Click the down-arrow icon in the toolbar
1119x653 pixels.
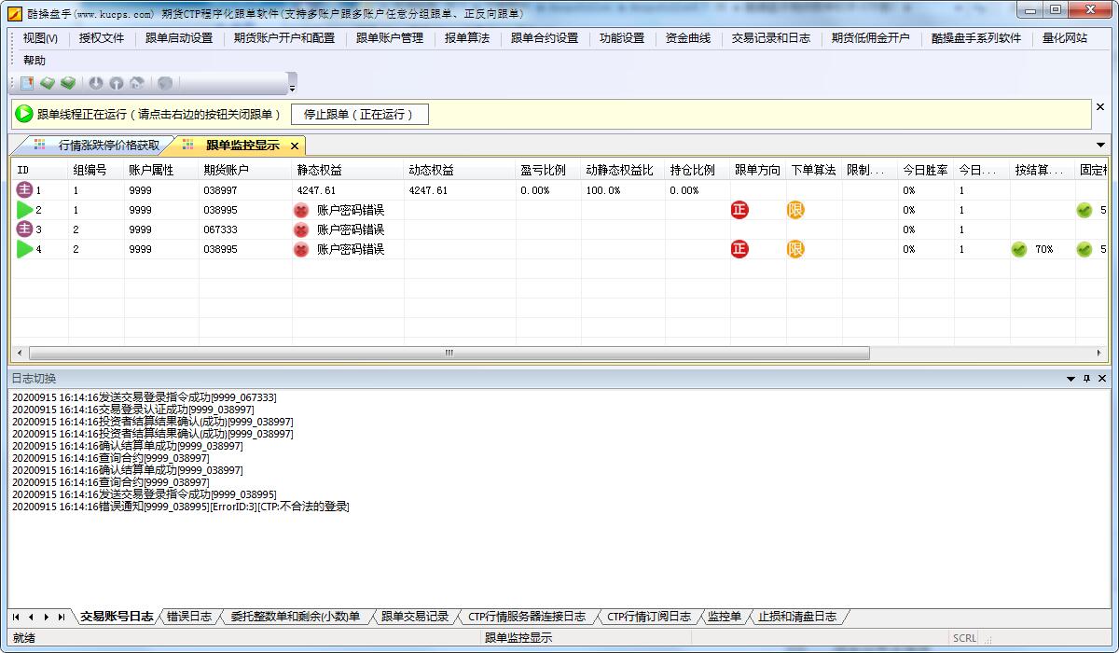pos(96,83)
